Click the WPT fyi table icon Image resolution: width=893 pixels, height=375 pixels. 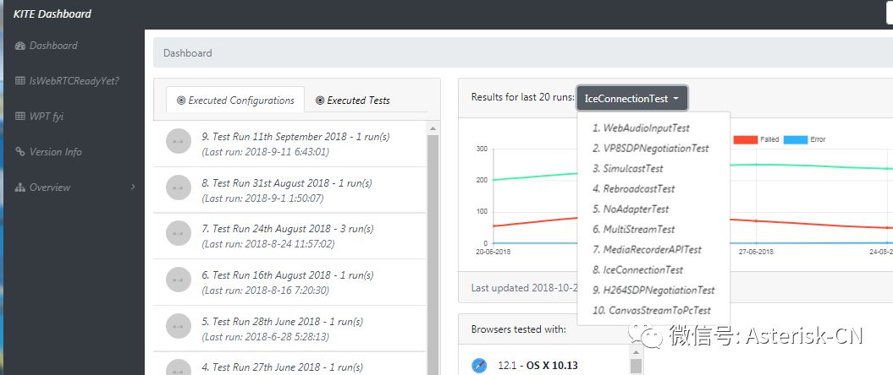coord(20,117)
